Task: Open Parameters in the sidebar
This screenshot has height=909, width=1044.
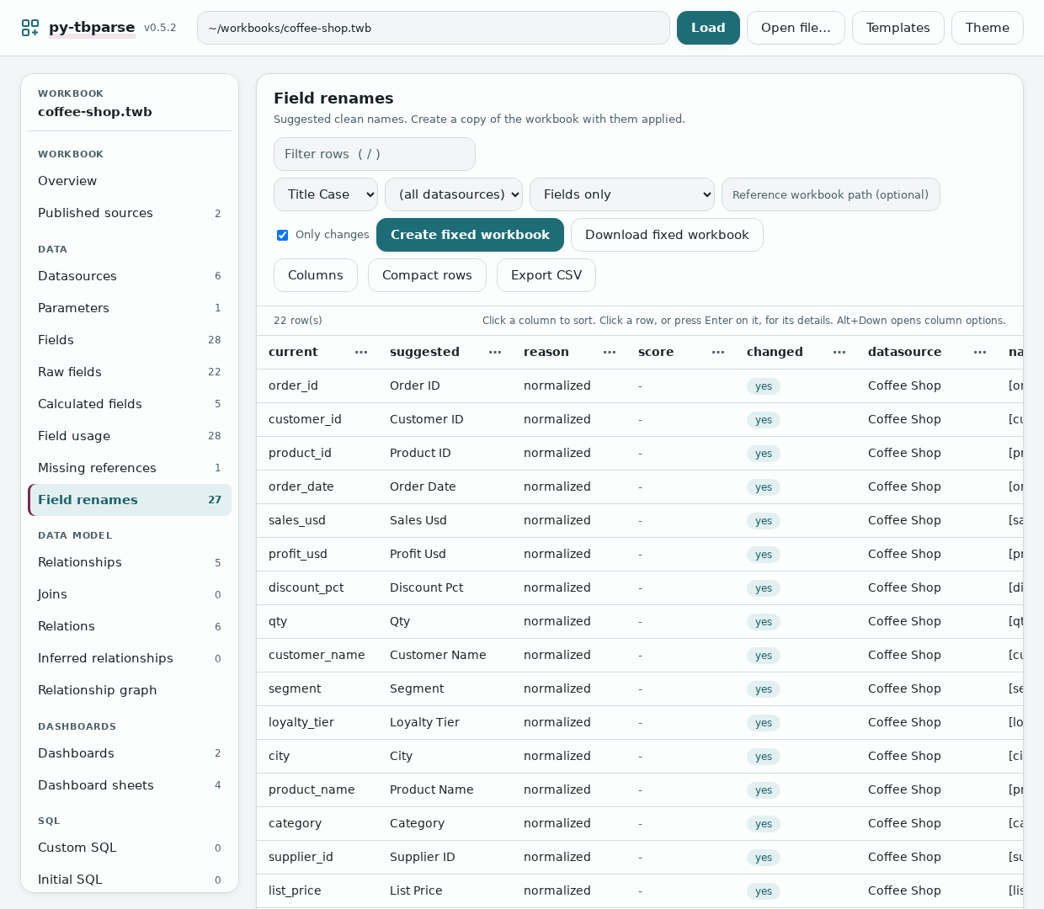Action: coord(130,308)
